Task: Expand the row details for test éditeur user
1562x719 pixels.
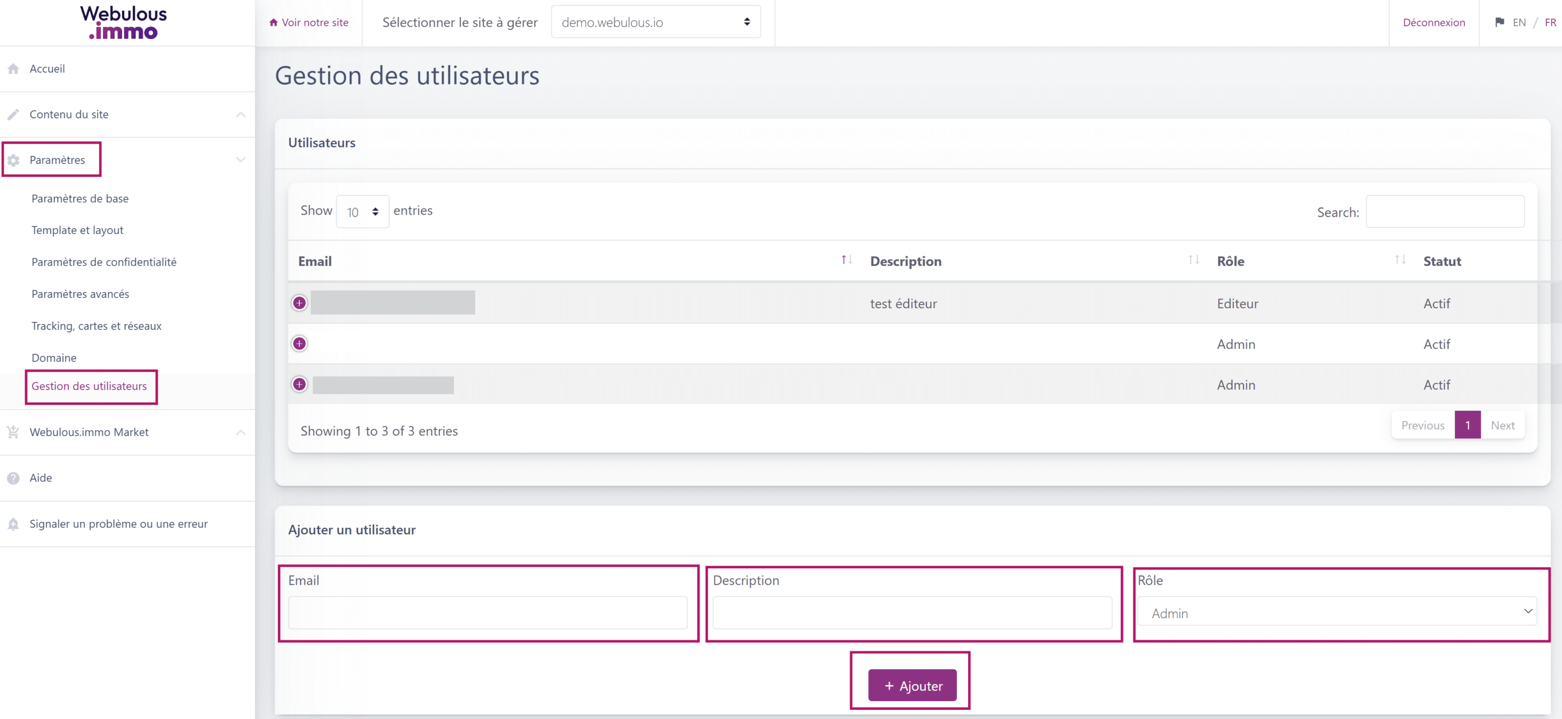Action: point(299,303)
